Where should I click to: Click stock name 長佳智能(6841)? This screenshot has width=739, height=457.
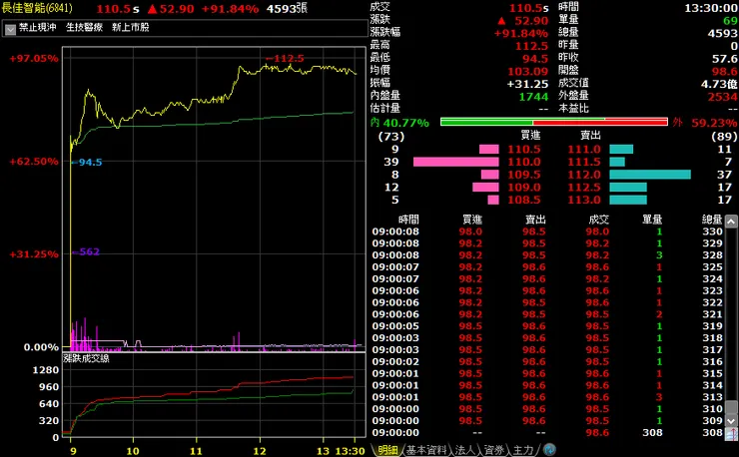[x=37, y=8]
